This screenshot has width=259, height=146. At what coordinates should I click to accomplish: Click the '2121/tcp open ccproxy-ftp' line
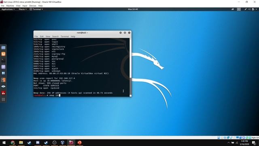[49, 54]
